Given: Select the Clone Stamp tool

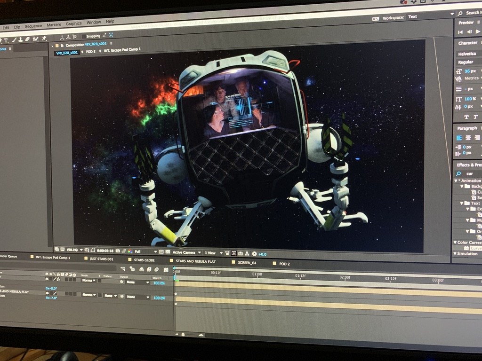Looking at the screenshot, I should (21, 39).
